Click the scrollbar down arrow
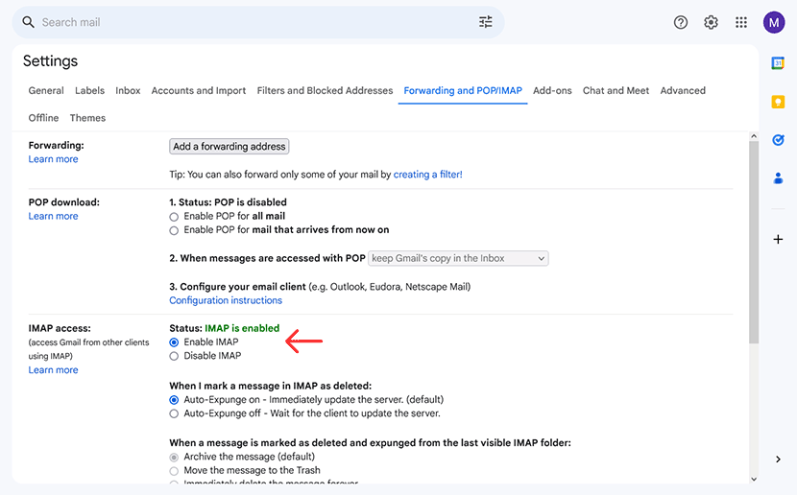797x495 pixels. [x=754, y=479]
